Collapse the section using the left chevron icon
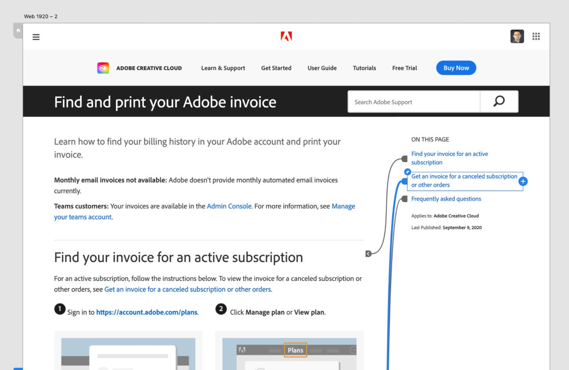Image resolution: width=569 pixels, height=370 pixels. (368, 253)
